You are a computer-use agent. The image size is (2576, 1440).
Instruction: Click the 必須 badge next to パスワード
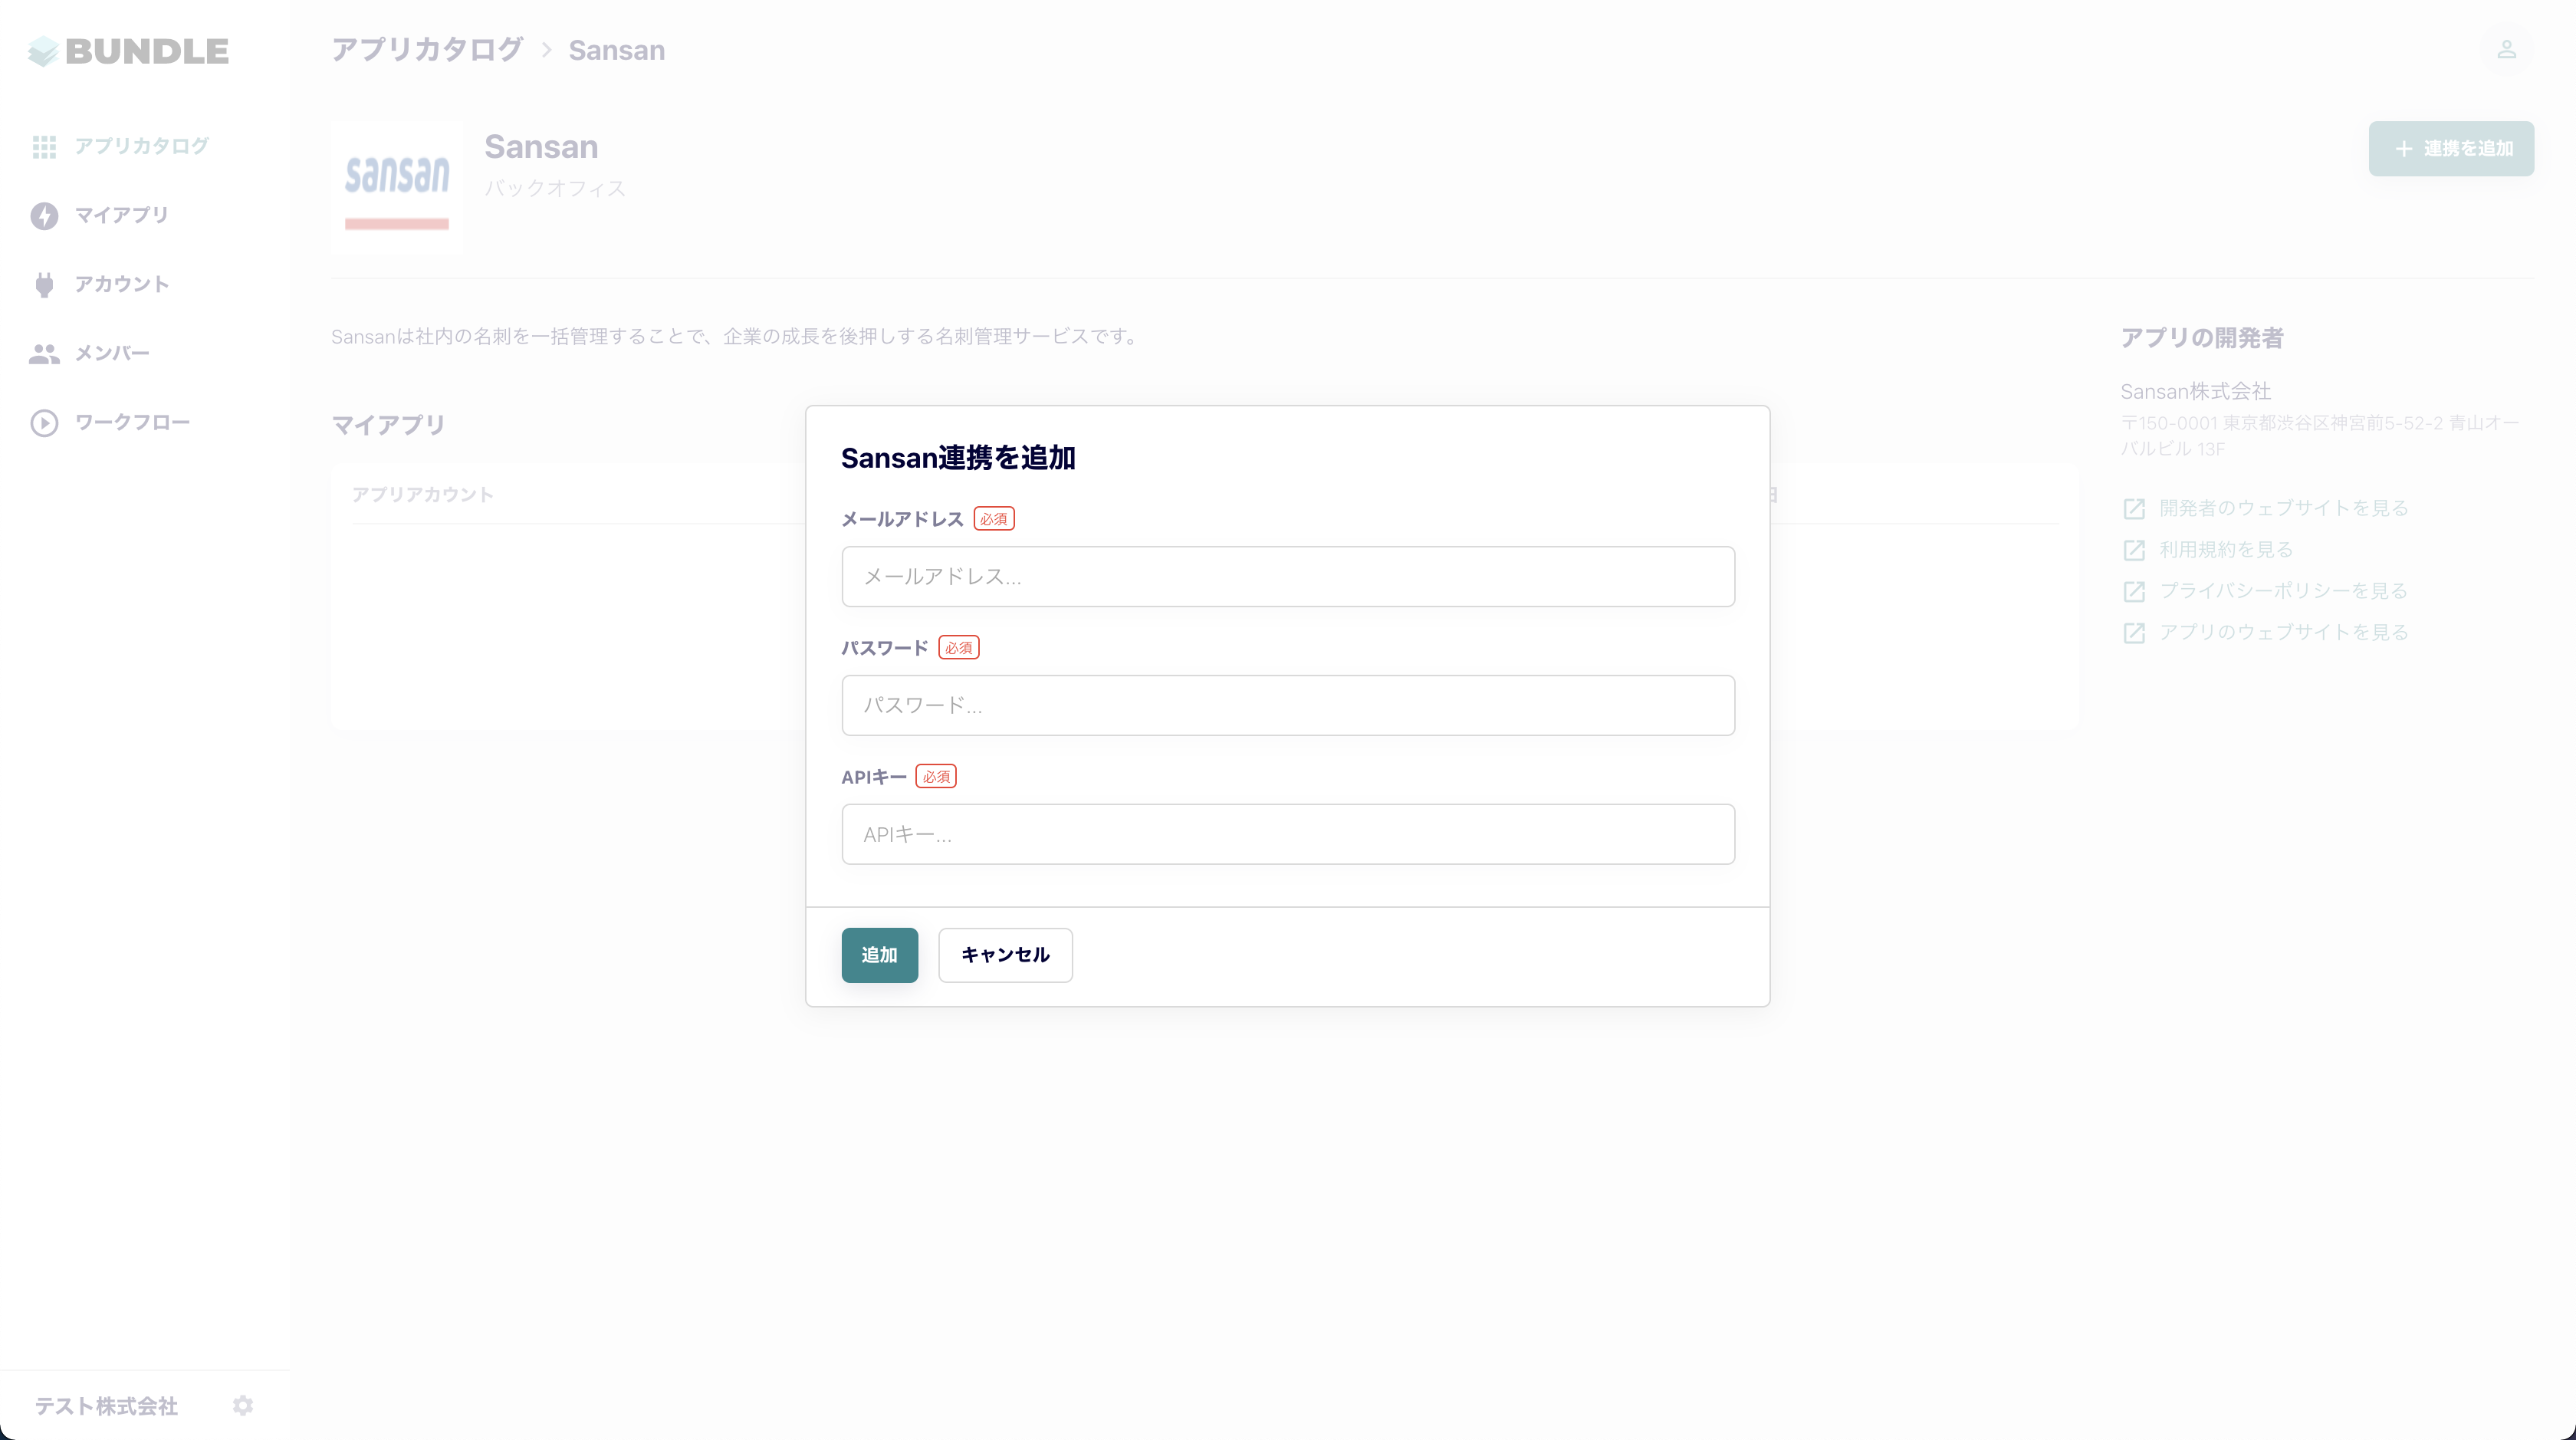(x=959, y=648)
